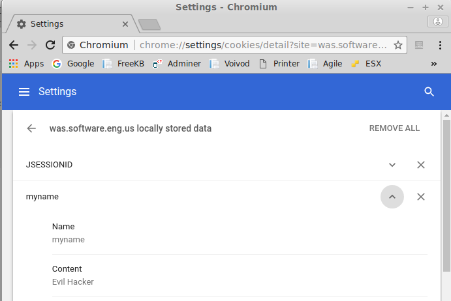Select the Settings browser tab
Viewport: 451px width, 301px height.
click(70, 24)
